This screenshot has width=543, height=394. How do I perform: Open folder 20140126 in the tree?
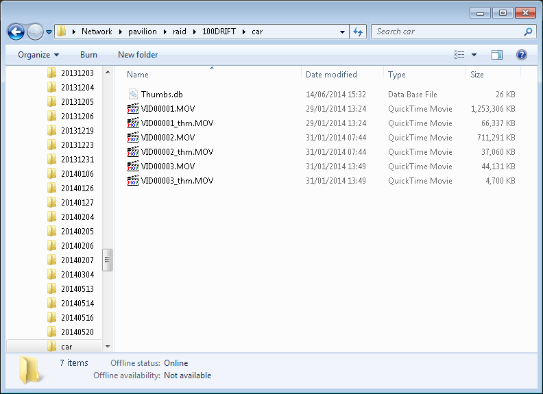click(77, 188)
